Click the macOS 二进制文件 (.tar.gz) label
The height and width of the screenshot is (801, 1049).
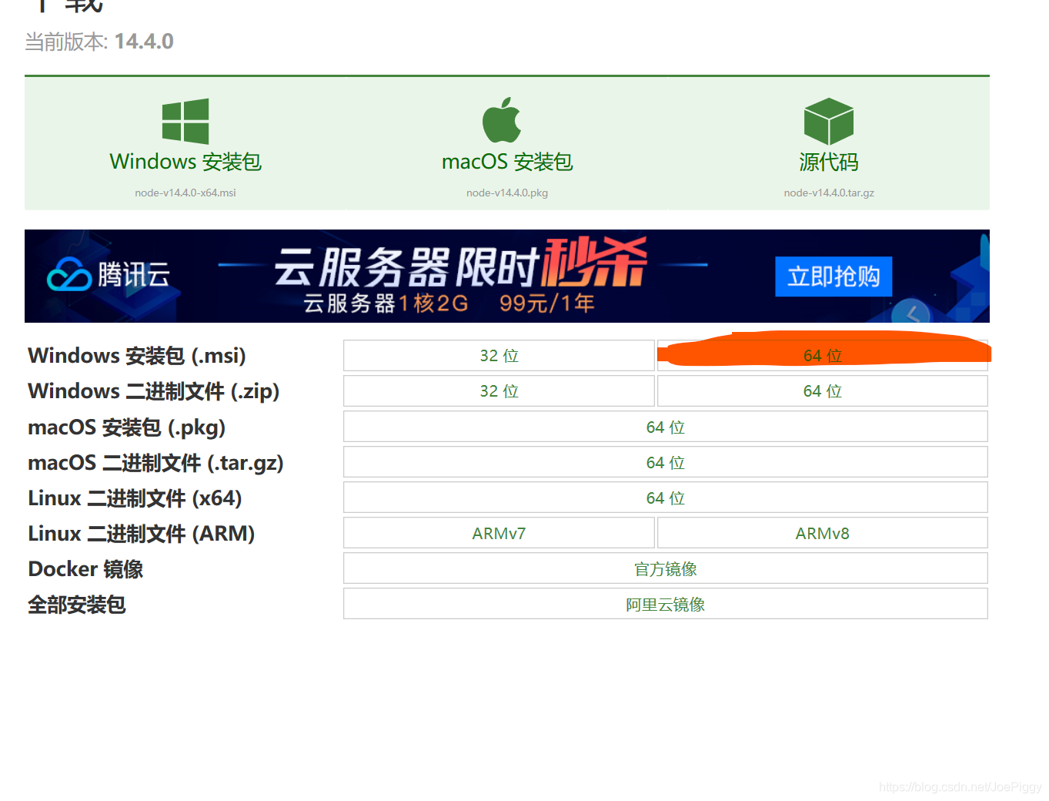[156, 463]
